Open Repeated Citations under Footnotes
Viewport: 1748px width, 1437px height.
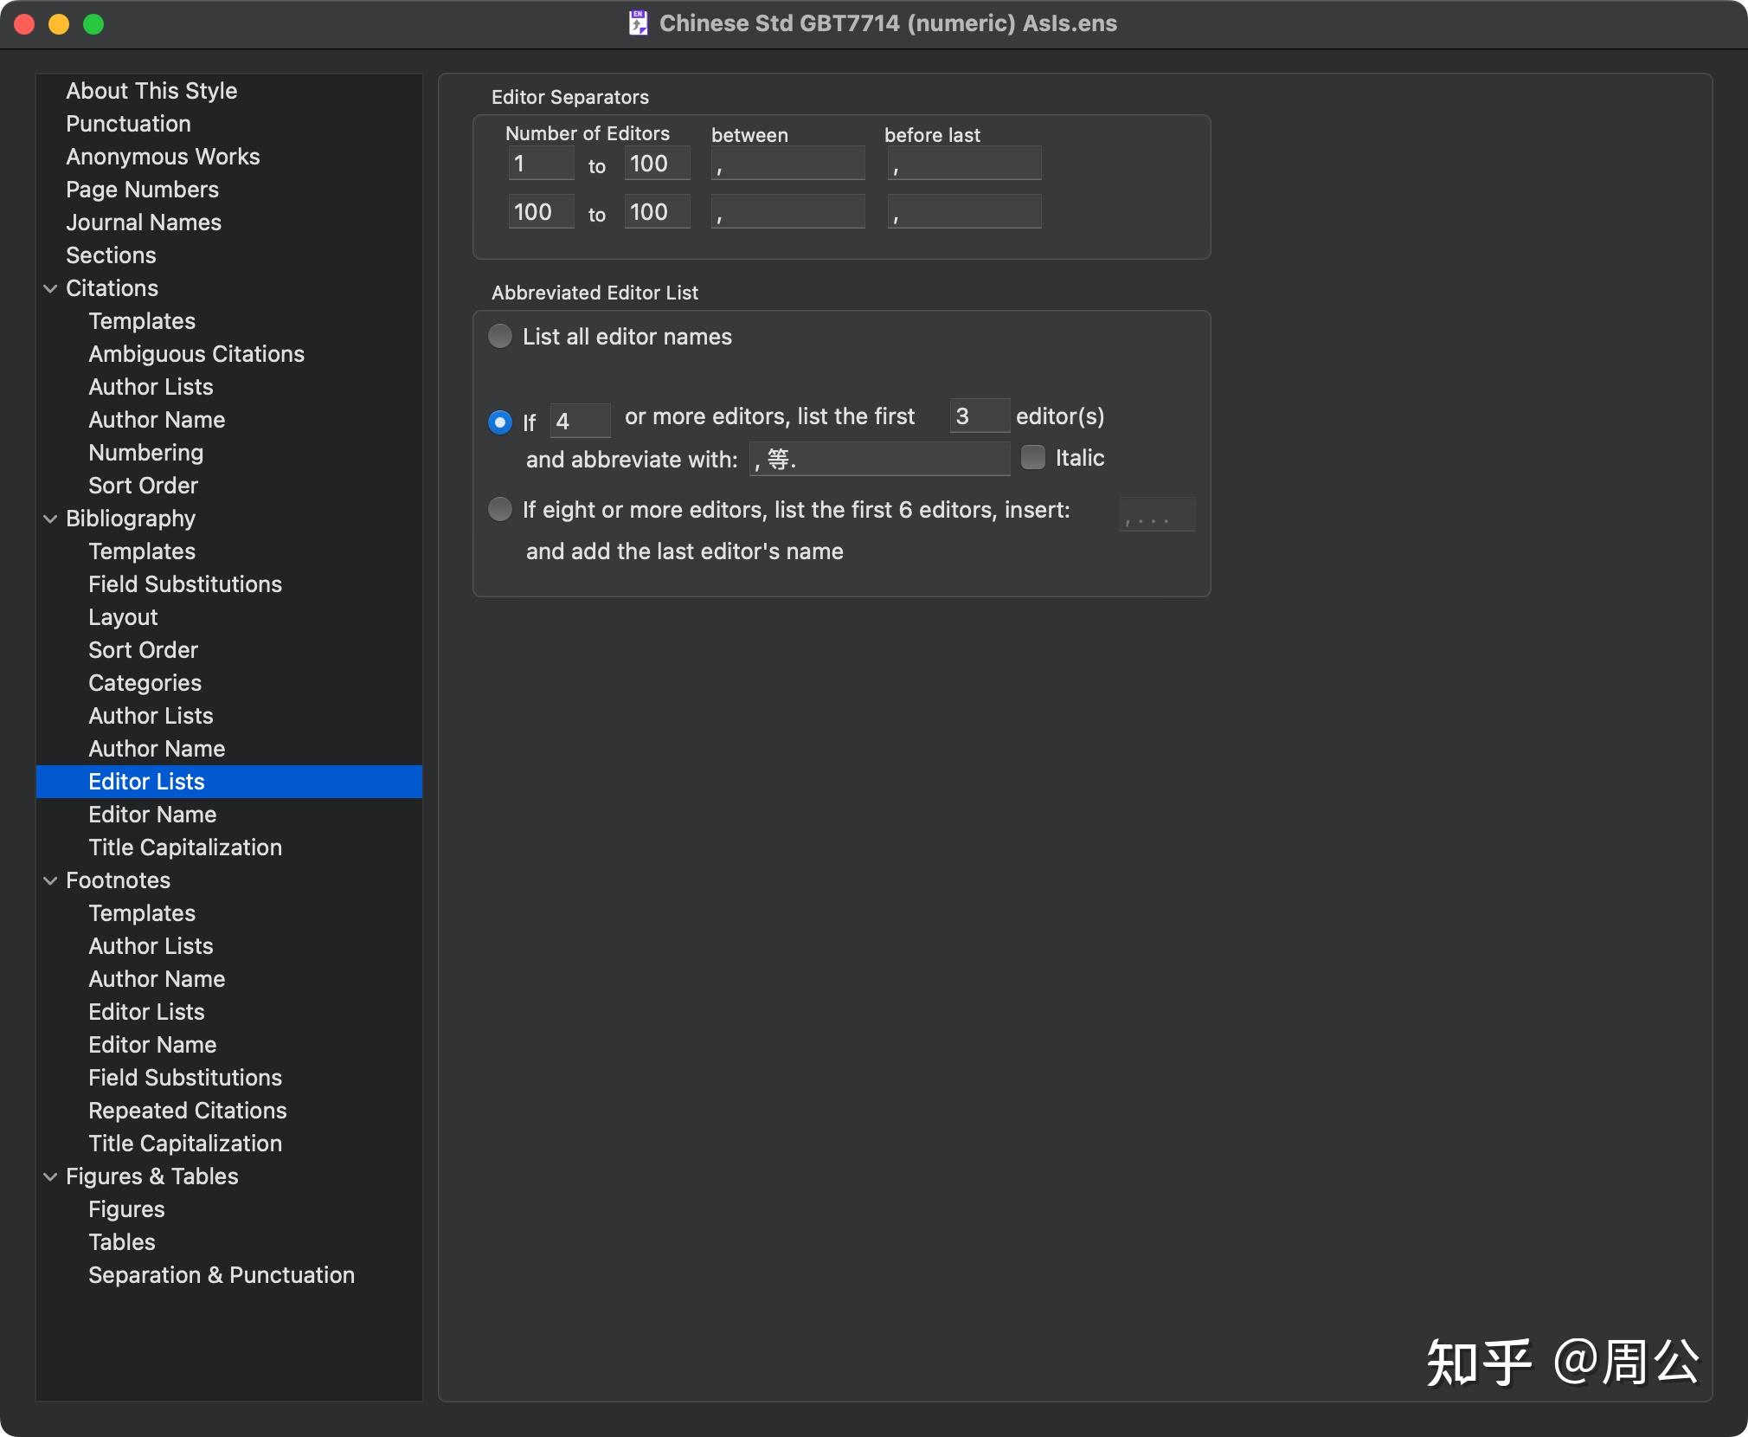[188, 1111]
